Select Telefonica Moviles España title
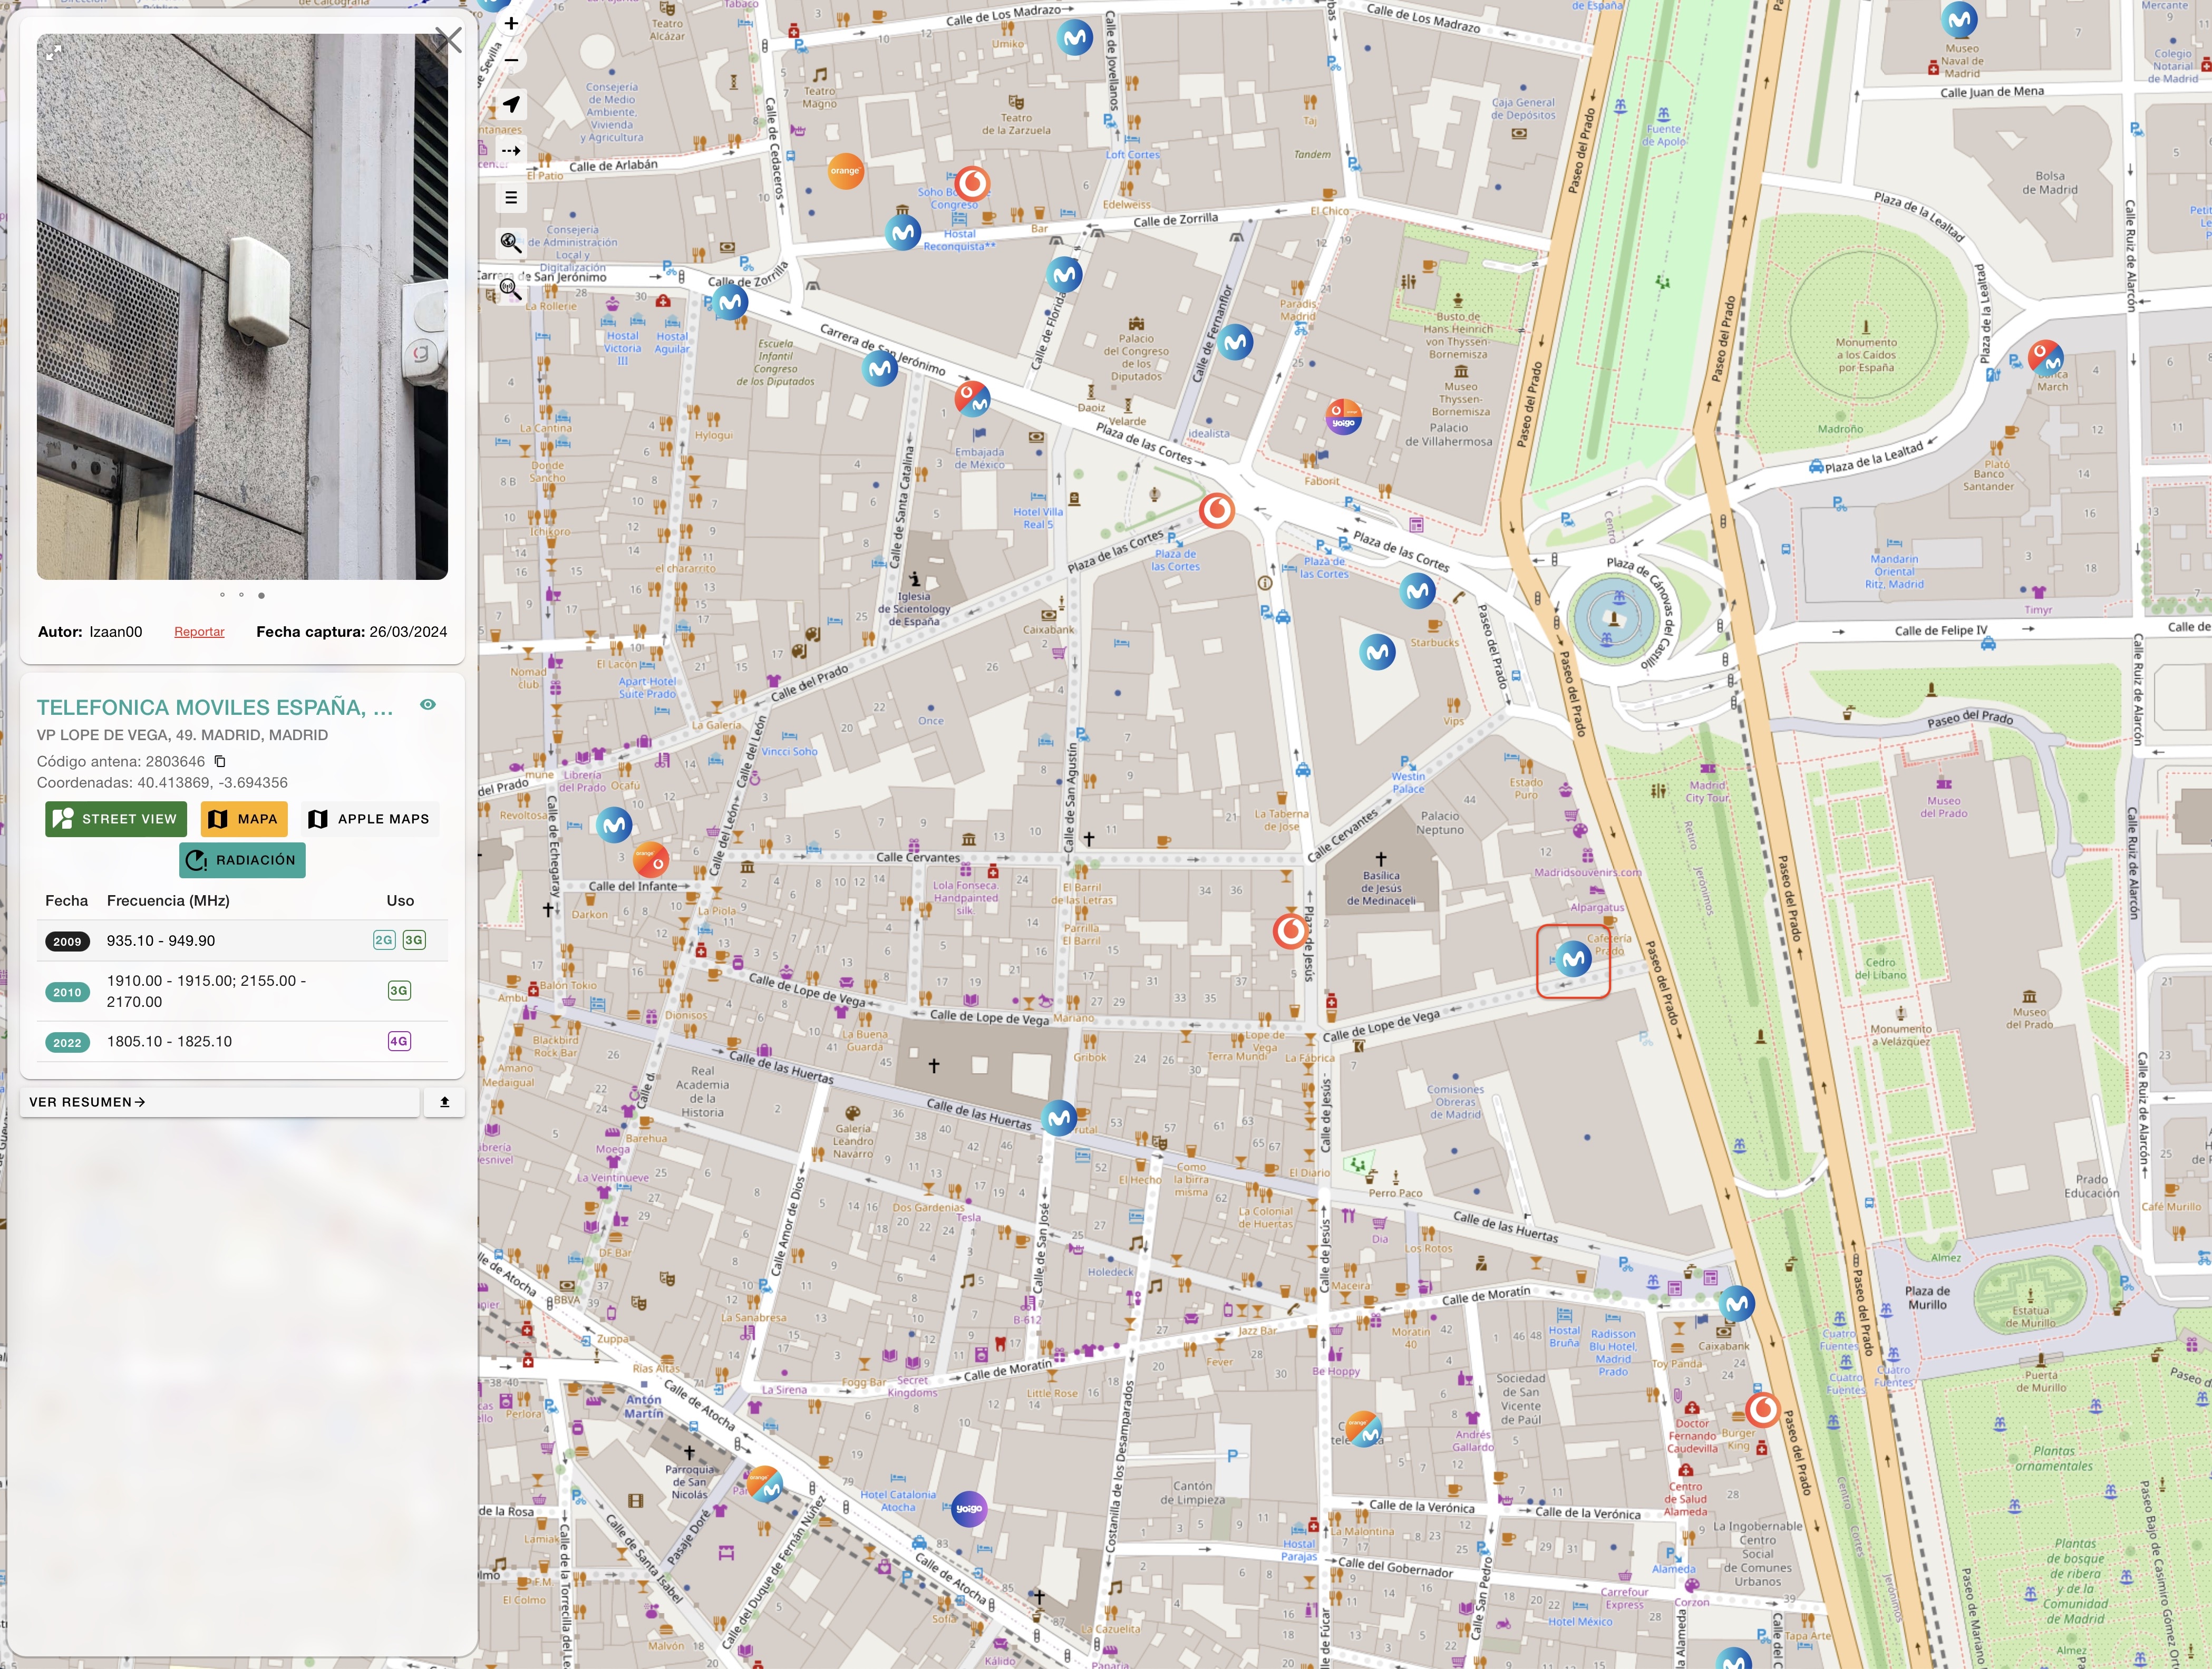This screenshot has height=1669, width=2212. 215,708
